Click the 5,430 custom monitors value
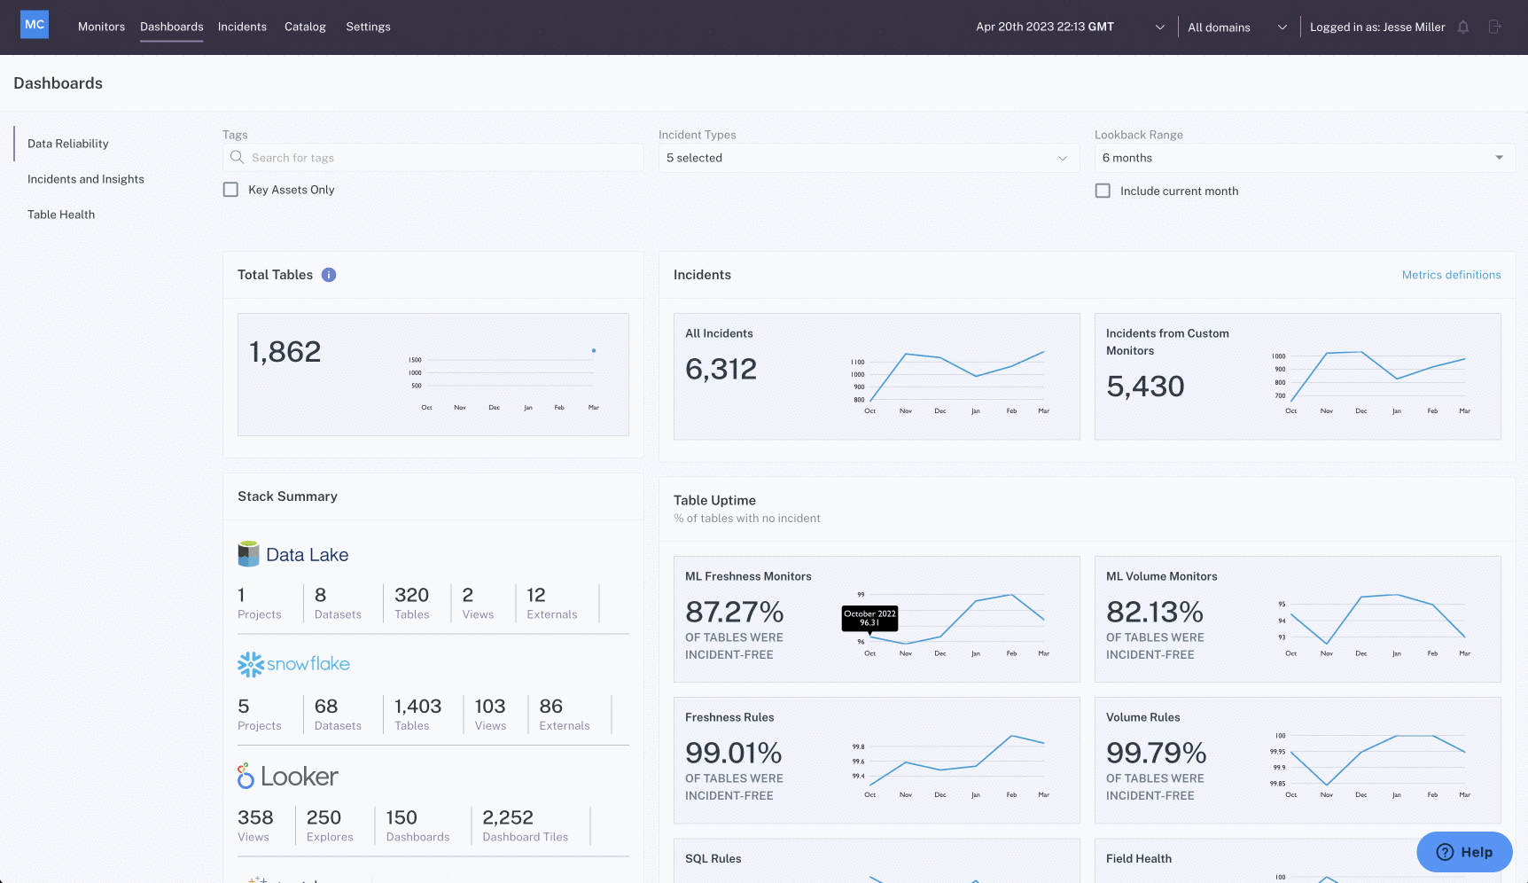 [1145, 387]
